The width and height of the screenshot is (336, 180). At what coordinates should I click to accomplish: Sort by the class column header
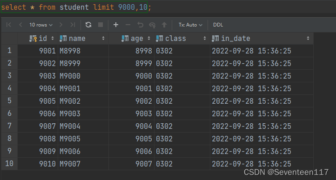point(182,39)
